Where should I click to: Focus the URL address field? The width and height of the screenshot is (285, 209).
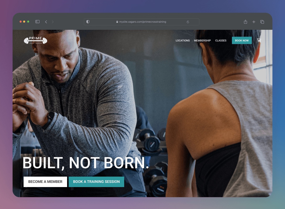click(x=141, y=22)
